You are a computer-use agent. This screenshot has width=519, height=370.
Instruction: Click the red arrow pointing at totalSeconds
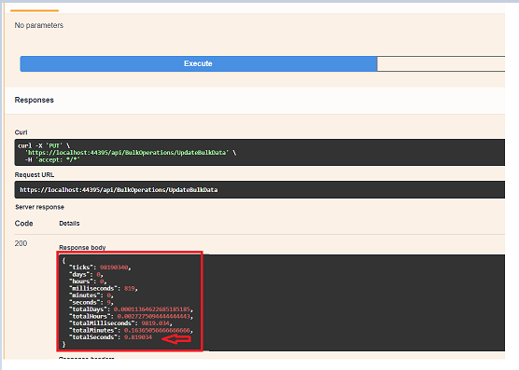[x=176, y=339]
